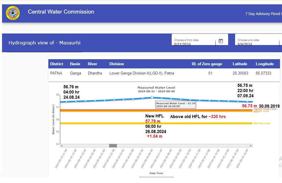Click the RL of Zero gauge header

pyautogui.click(x=207, y=64)
